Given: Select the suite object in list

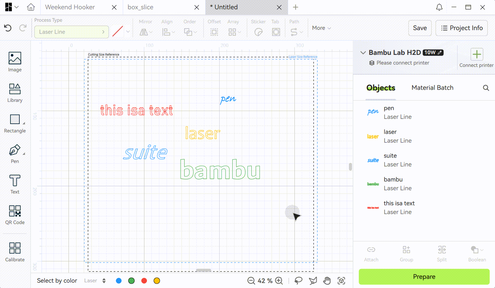Looking at the screenshot, I should point(424,160).
